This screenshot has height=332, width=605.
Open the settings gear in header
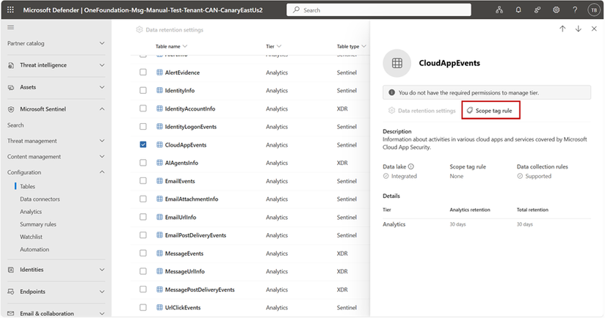click(x=556, y=10)
